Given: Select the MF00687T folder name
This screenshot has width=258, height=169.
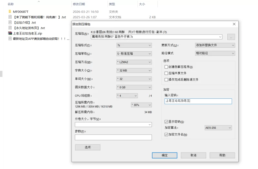Looking at the screenshot, I should click(x=21, y=12).
